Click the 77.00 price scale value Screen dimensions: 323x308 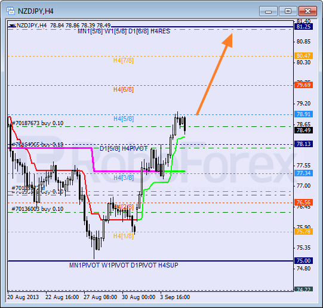303,186
